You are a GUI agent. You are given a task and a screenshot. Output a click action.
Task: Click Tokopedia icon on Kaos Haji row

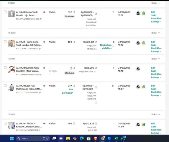(x=144, y=87)
